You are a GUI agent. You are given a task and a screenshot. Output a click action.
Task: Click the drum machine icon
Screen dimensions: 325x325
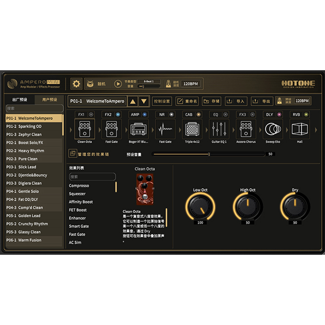coord(90,84)
